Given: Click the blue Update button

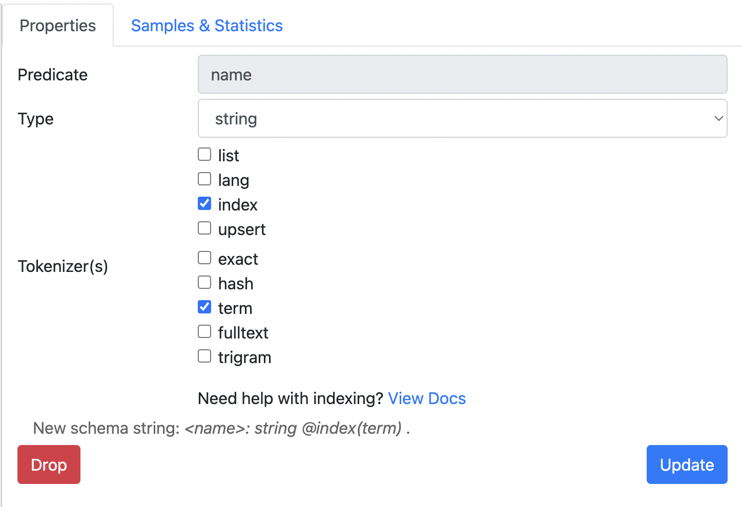Looking at the screenshot, I should (687, 464).
